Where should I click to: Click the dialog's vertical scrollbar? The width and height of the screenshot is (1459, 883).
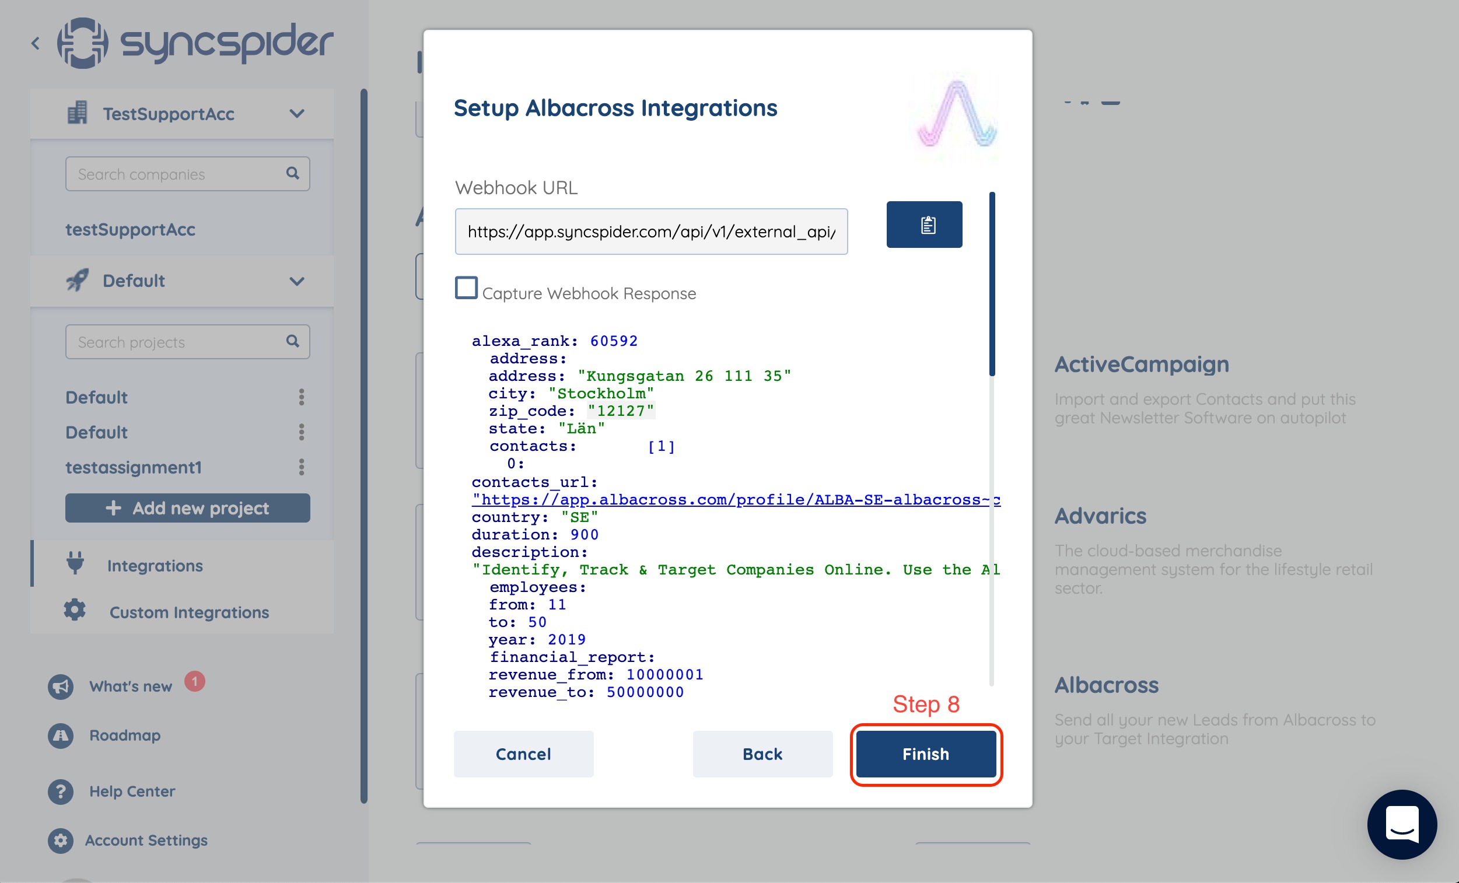[992, 284]
